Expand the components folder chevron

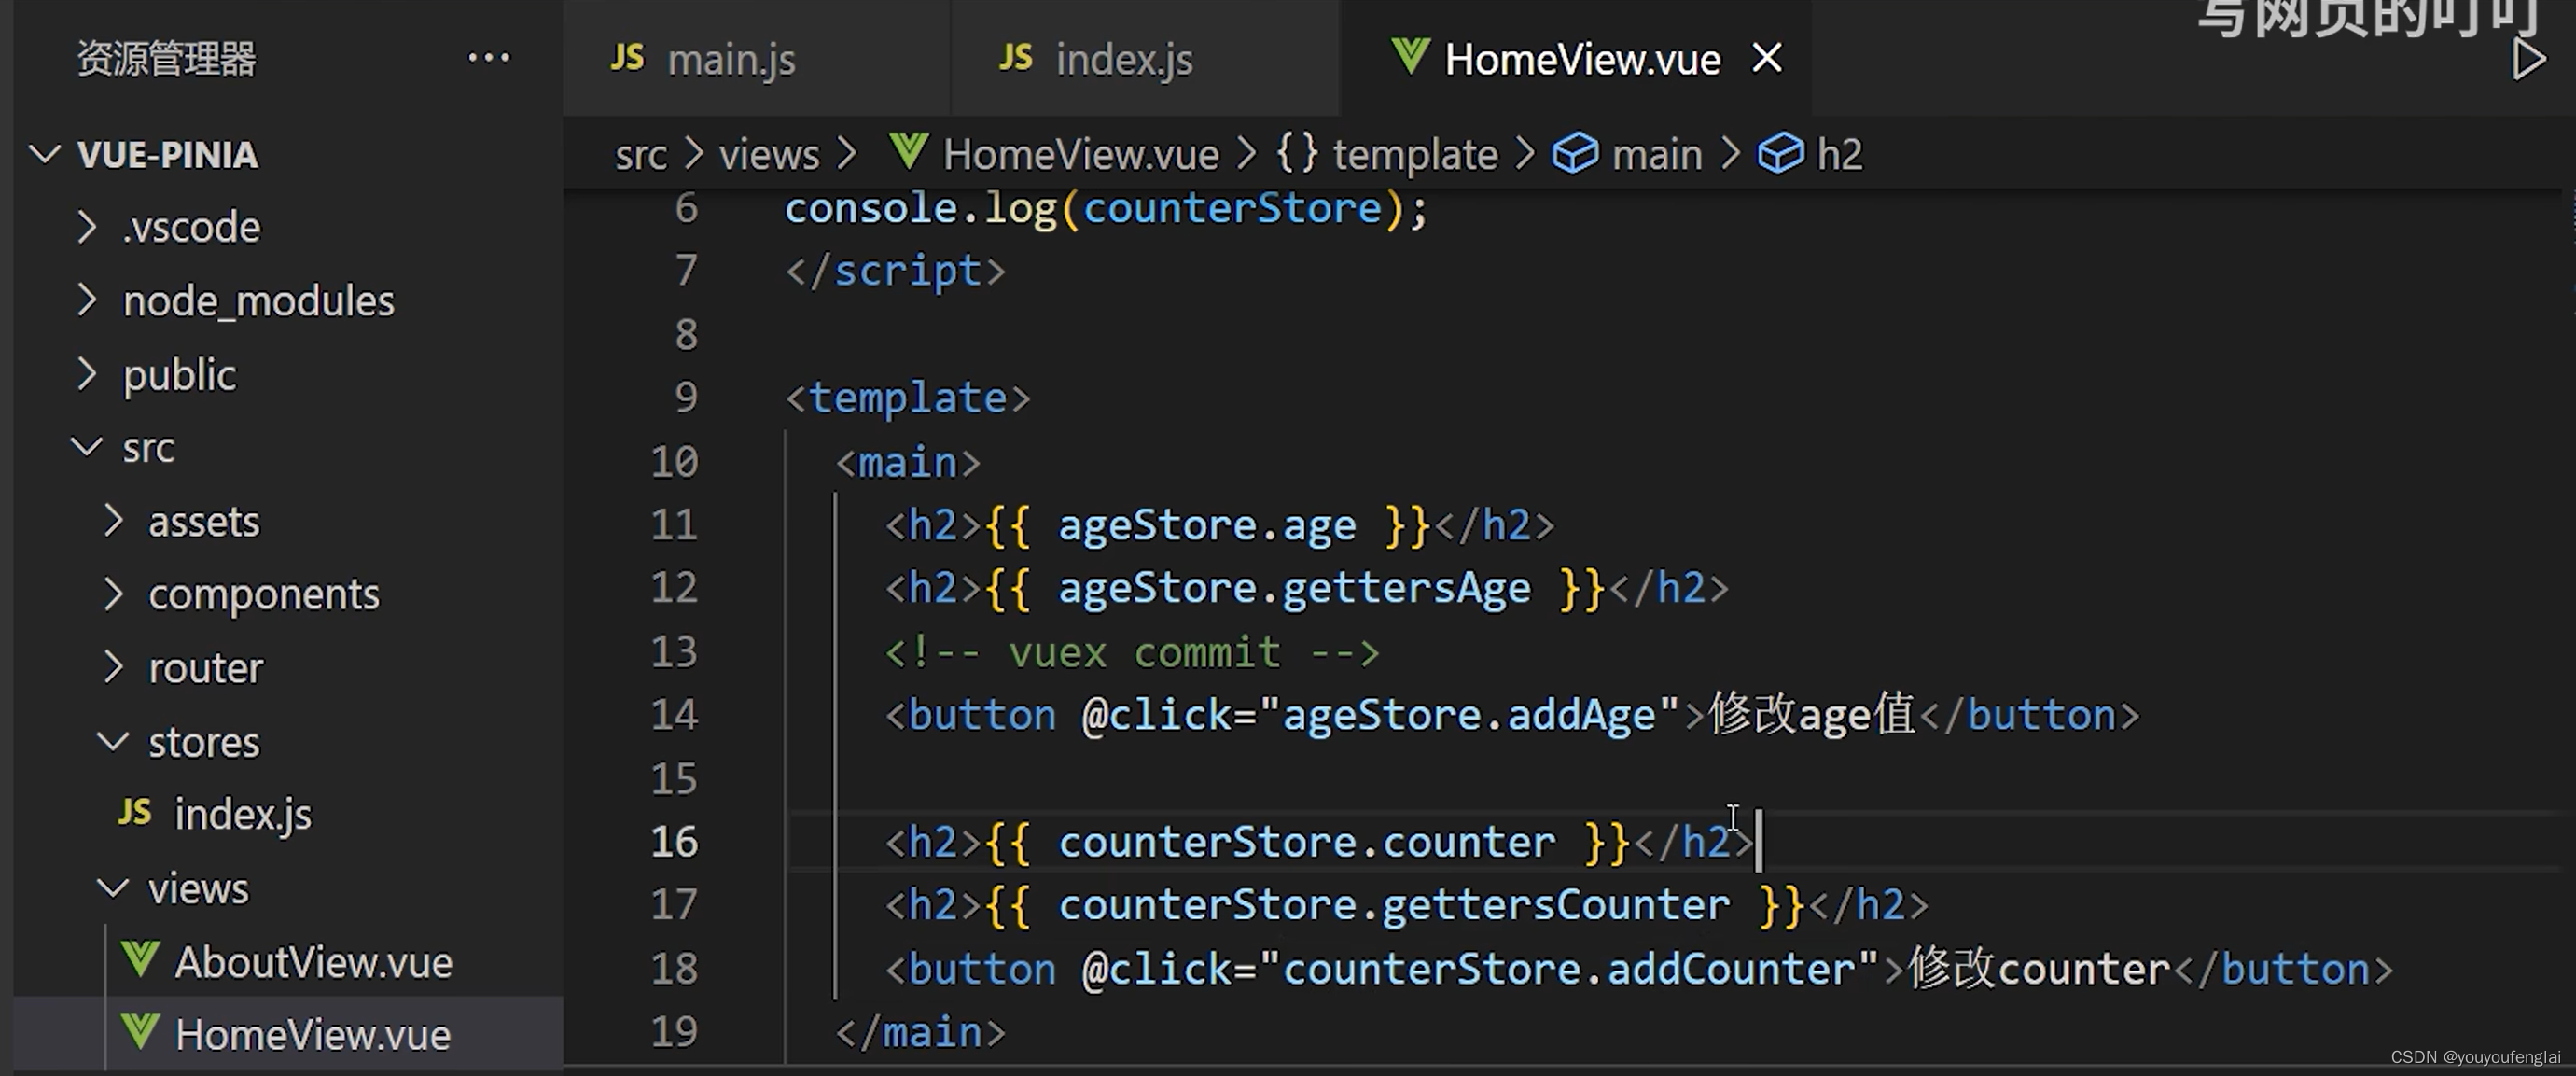[x=113, y=594]
